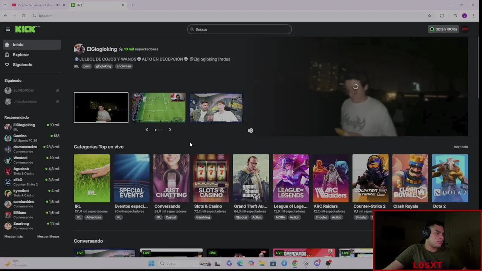The image size is (482, 271).
Task: Reload the kick.com page
Action: point(23,16)
